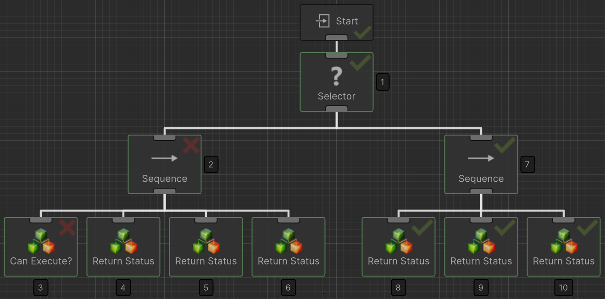The width and height of the screenshot is (605, 299).
Task: Select the cubes icon on Return Status node 10
Action: point(563,240)
